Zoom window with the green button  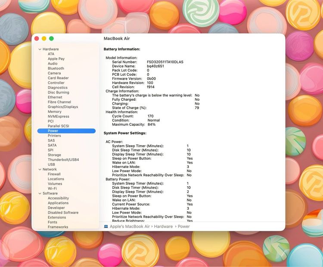[51, 38]
